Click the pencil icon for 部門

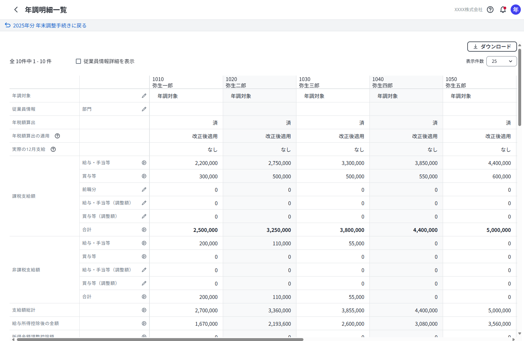[x=144, y=109]
